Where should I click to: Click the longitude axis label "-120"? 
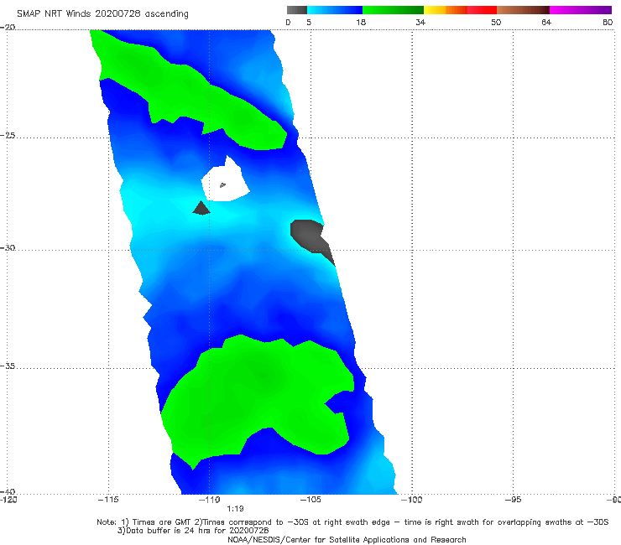click(8, 500)
